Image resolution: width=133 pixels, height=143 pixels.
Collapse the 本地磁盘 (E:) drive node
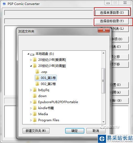pyautogui.click(x=28, y=54)
